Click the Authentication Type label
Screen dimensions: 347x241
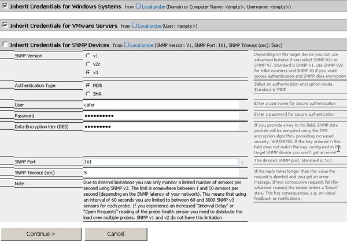[35, 86]
